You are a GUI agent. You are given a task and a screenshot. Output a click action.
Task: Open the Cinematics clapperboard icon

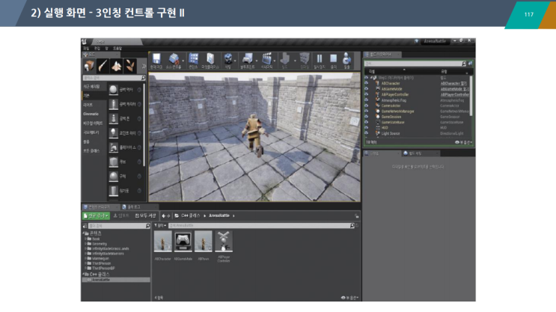click(x=266, y=59)
